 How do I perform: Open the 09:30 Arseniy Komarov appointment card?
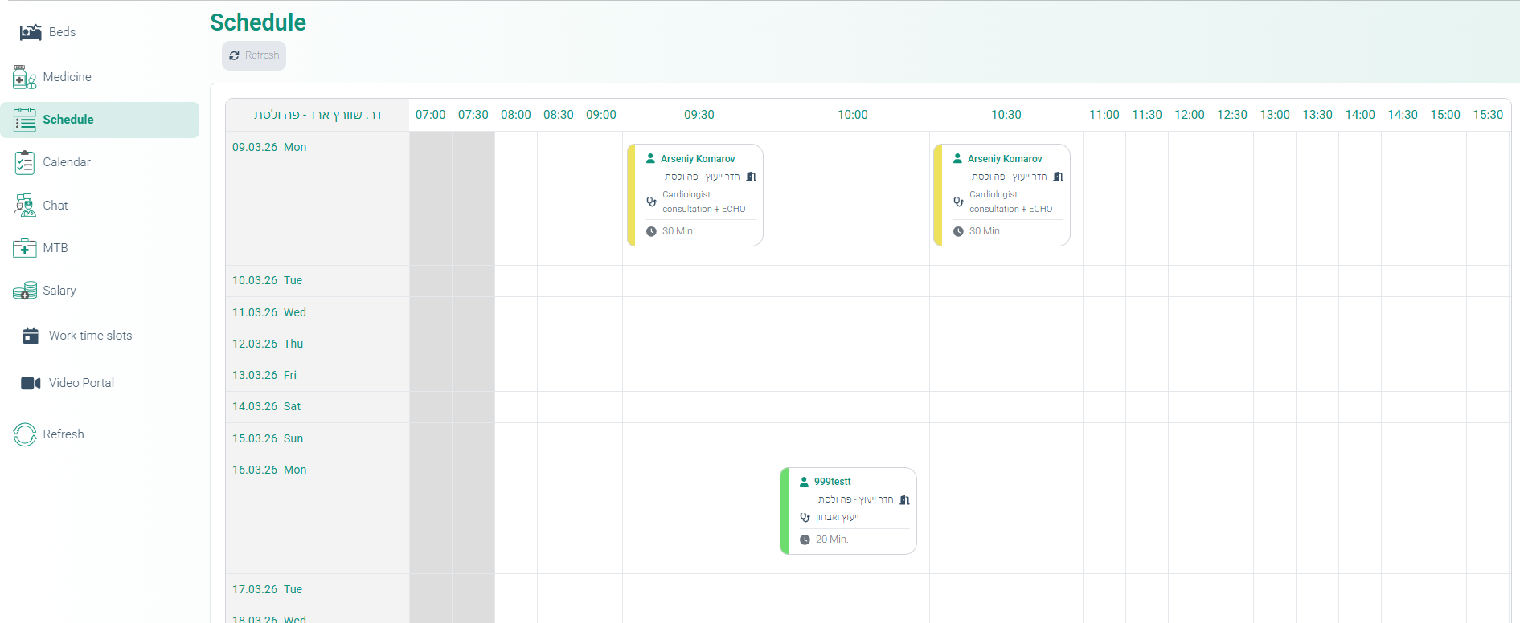(696, 195)
